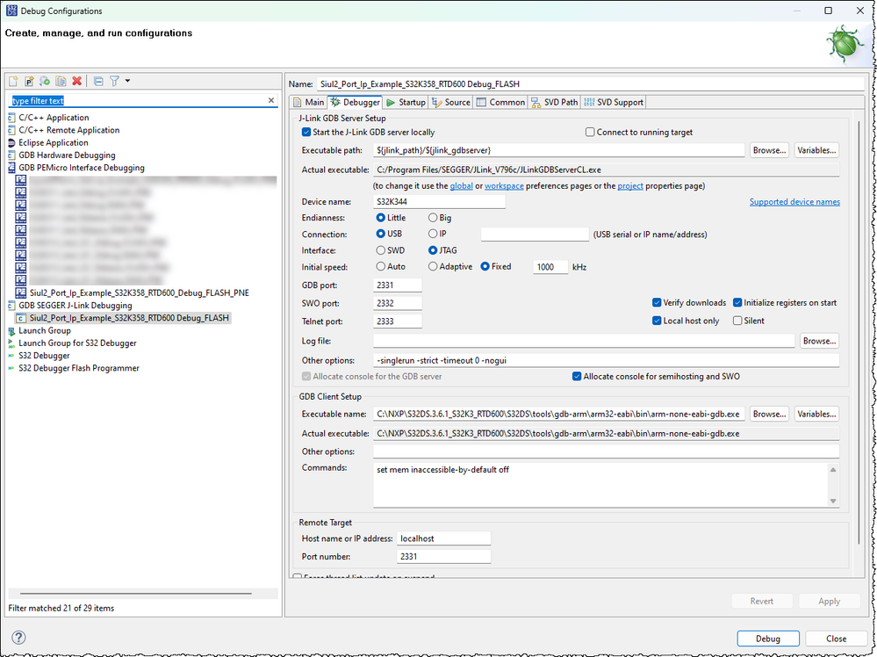Browse for the log file
The image size is (877, 657).
819,341
